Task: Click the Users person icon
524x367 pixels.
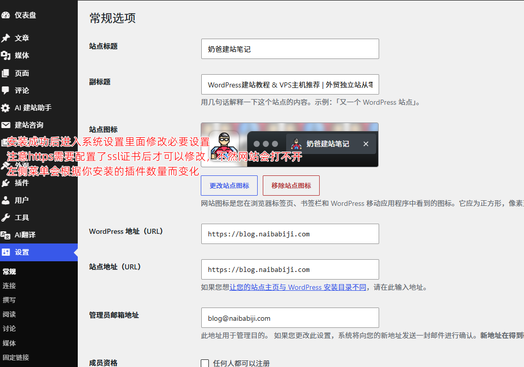Action: (6, 200)
